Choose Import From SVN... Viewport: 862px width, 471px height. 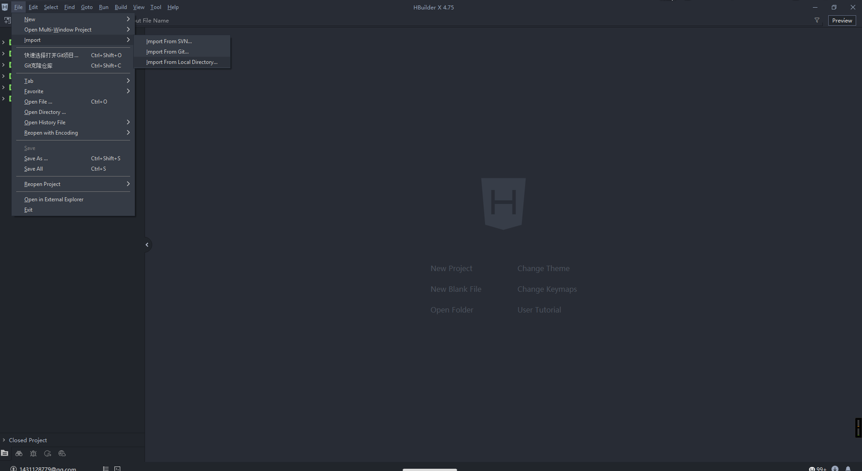click(x=182, y=41)
